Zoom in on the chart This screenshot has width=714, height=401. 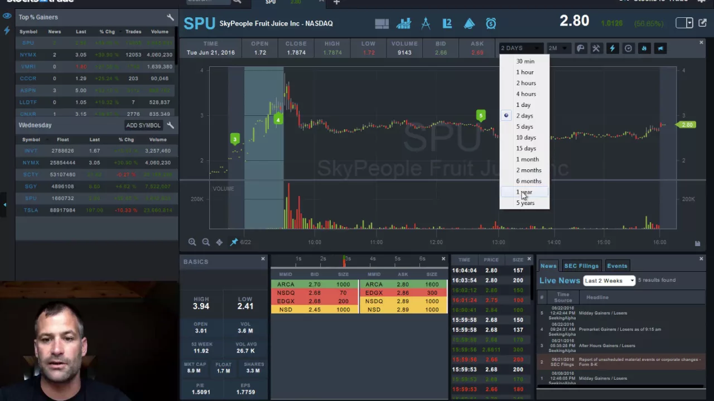click(x=192, y=242)
